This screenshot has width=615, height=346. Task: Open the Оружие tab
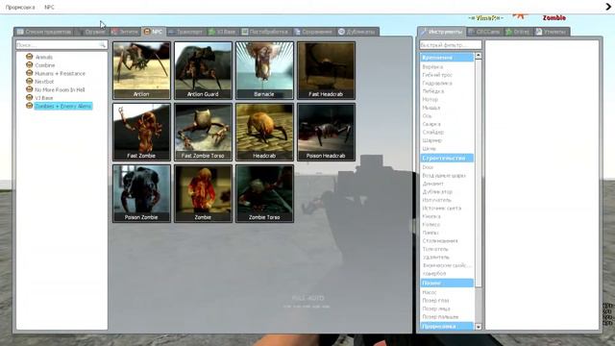(92, 32)
